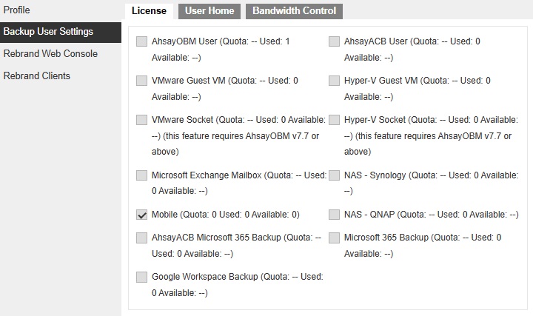
Task: Open the User Home tab
Action: tap(209, 11)
